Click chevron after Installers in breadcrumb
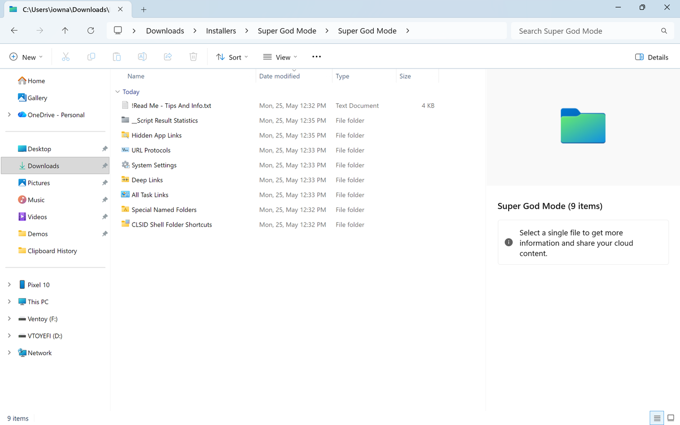The height and width of the screenshot is (425, 680). [247, 31]
